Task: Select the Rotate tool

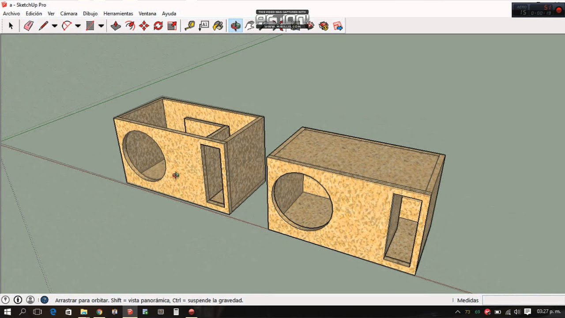Action: (x=158, y=26)
